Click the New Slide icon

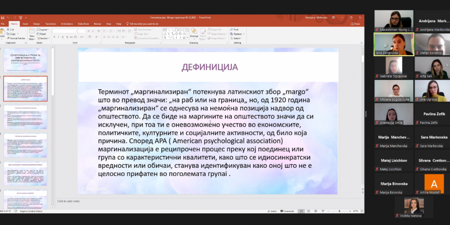(x=32, y=33)
